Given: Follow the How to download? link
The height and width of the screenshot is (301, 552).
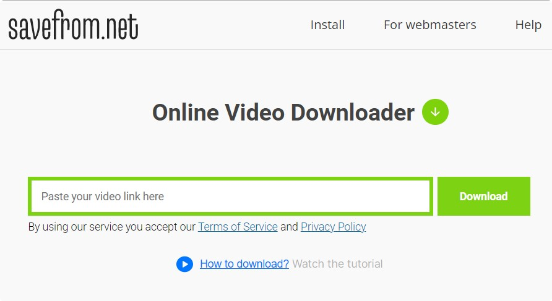Looking at the screenshot, I should [244, 264].
